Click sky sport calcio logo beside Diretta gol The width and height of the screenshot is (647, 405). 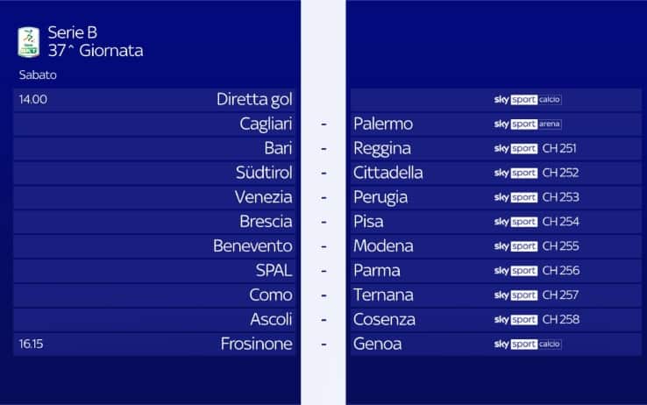click(528, 100)
